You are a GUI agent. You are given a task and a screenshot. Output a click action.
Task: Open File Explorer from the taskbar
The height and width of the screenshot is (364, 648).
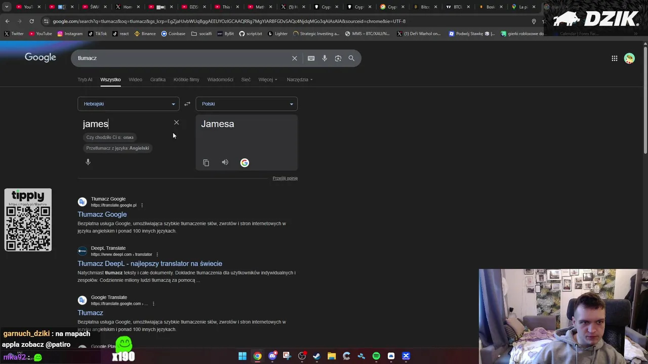click(332, 356)
